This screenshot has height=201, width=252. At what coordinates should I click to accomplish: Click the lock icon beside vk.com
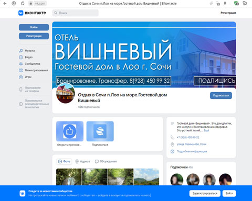click(x=31, y=3)
